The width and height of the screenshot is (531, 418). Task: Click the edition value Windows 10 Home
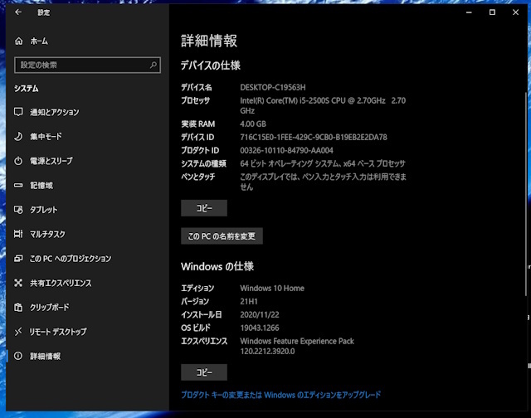[272, 288]
